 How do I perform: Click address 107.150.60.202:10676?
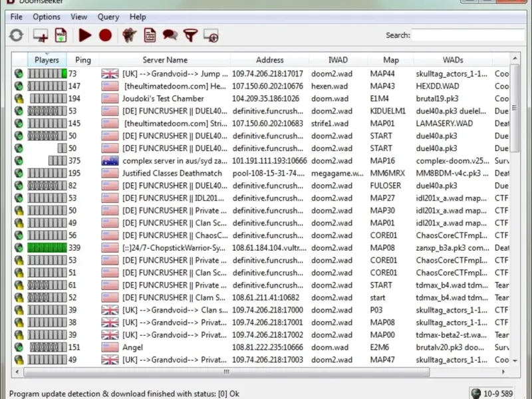[x=268, y=86]
